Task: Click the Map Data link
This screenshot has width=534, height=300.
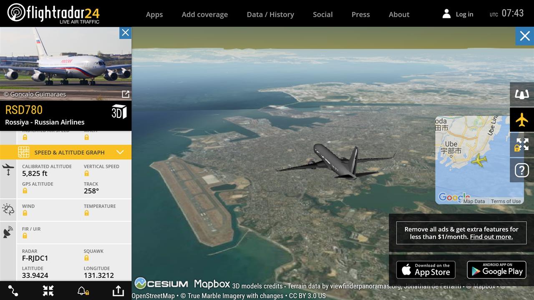Action: coord(474,201)
